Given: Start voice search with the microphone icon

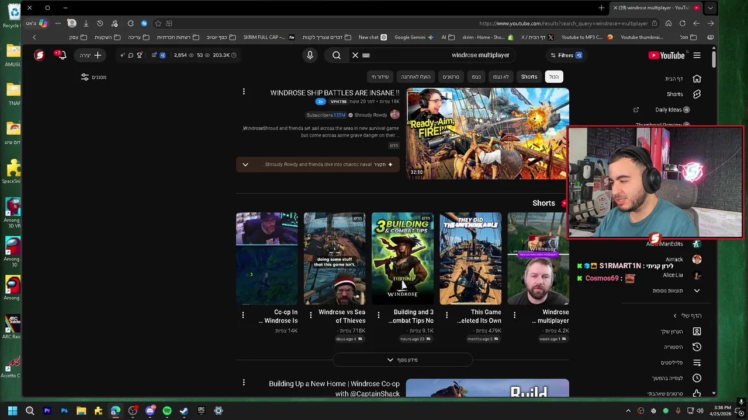Looking at the screenshot, I should 310,55.
